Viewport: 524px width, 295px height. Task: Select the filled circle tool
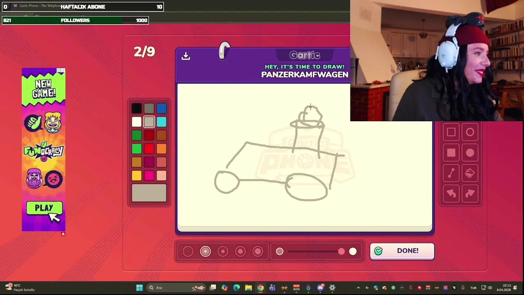(x=470, y=153)
